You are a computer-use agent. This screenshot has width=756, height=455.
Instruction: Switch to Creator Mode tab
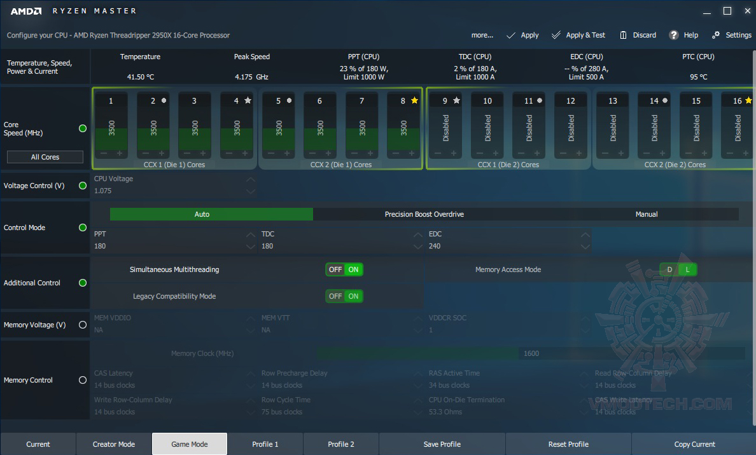click(114, 444)
